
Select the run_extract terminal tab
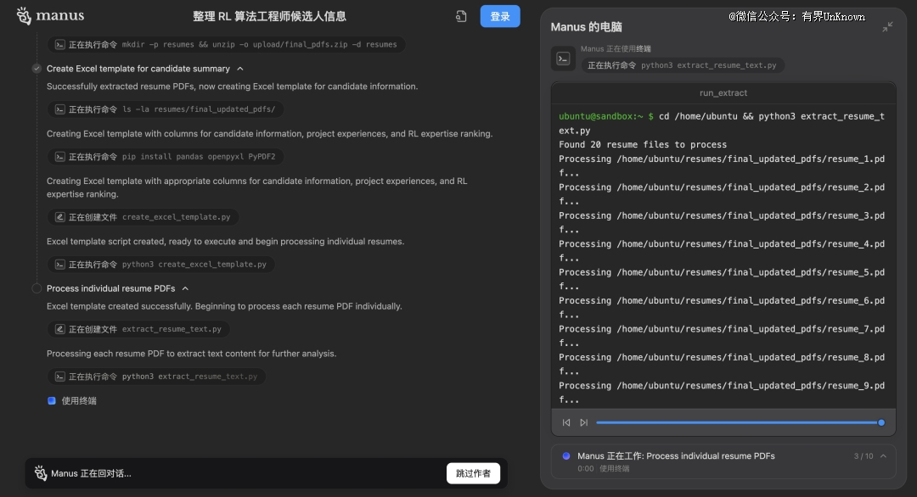(723, 92)
